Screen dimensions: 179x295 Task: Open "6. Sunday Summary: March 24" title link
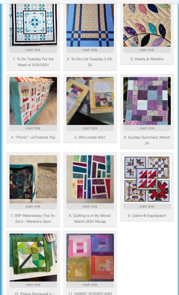coord(147,140)
